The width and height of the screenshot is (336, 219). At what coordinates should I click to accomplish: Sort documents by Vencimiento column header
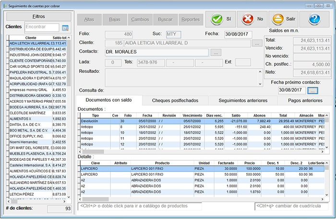192,116
